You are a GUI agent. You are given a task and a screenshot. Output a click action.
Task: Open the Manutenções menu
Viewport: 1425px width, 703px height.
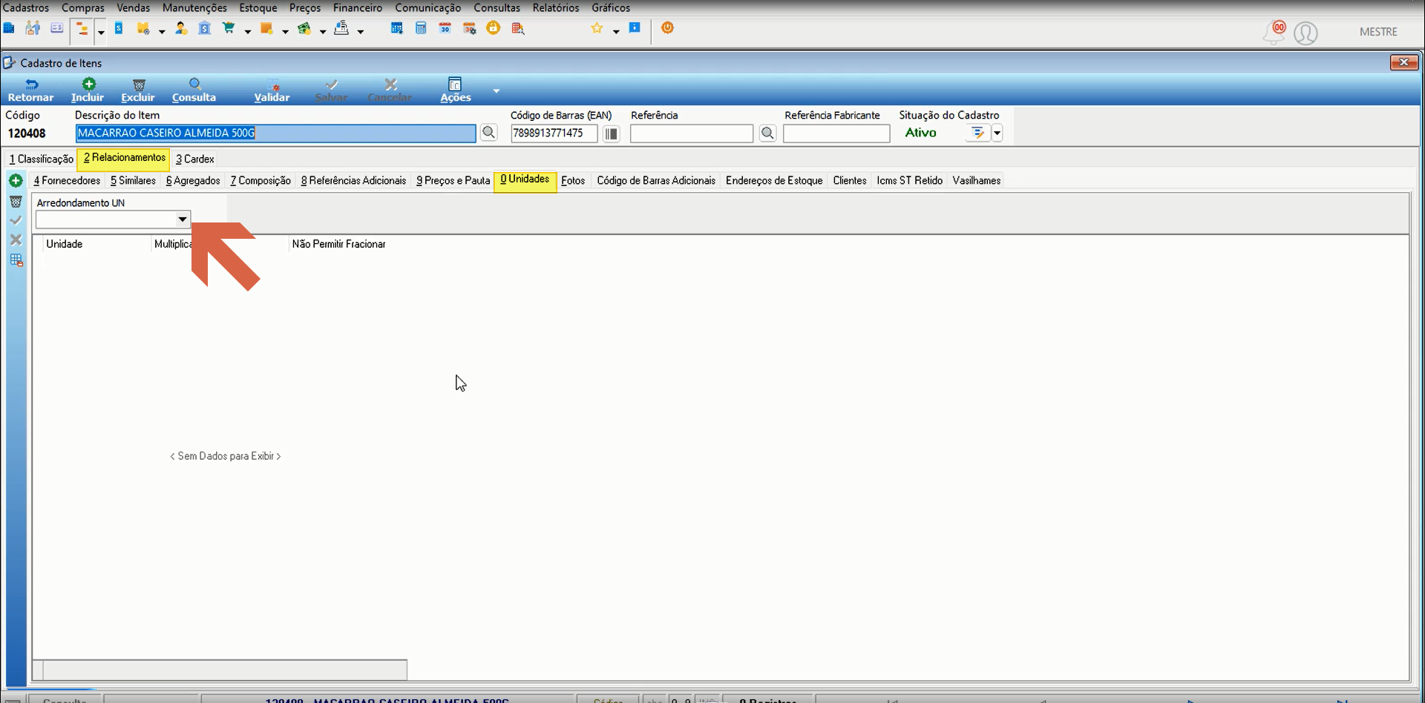tap(194, 7)
